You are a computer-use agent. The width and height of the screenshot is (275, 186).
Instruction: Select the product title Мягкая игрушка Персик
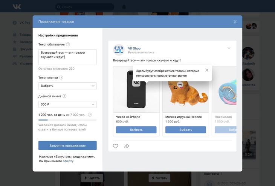click(x=183, y=117)
